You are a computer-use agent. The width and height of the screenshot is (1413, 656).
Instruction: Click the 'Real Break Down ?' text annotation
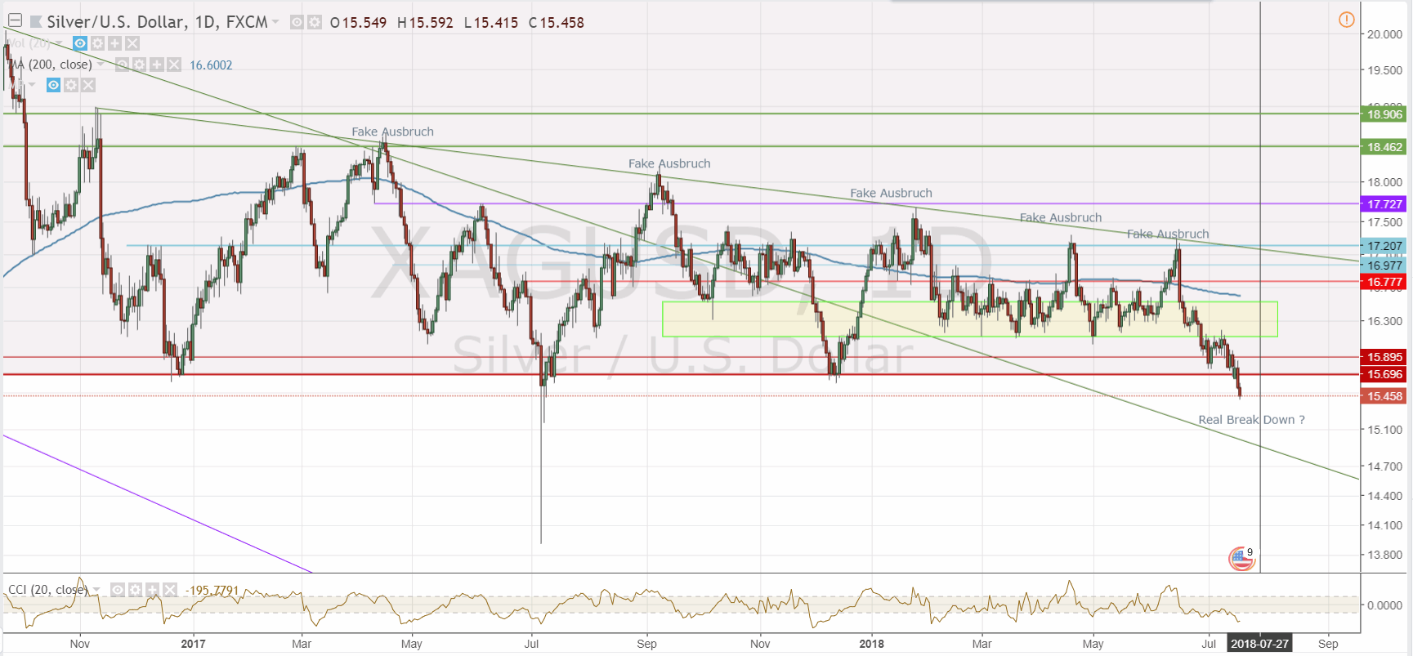click(x=1251, y=420)
